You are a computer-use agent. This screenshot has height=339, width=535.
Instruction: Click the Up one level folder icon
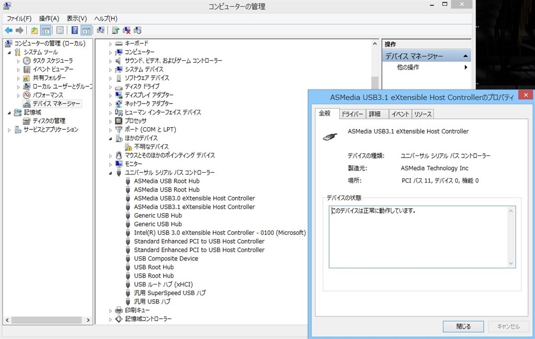[34, 30]
